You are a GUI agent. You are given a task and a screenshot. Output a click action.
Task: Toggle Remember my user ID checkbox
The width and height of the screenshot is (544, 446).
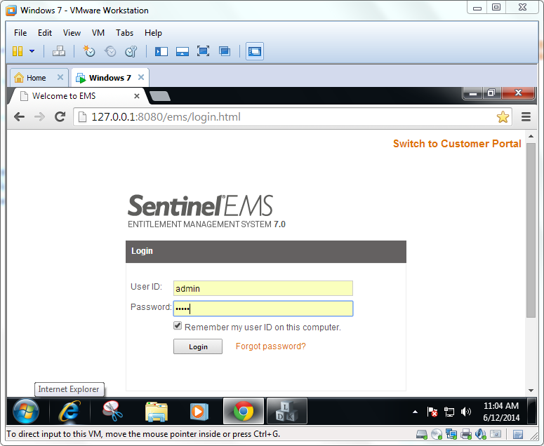[x=178, y=326]
